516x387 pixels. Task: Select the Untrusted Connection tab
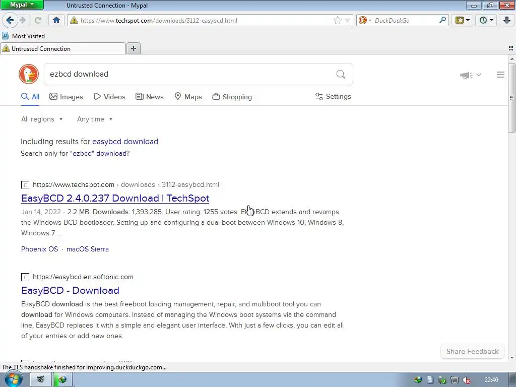tap(63, 49)
